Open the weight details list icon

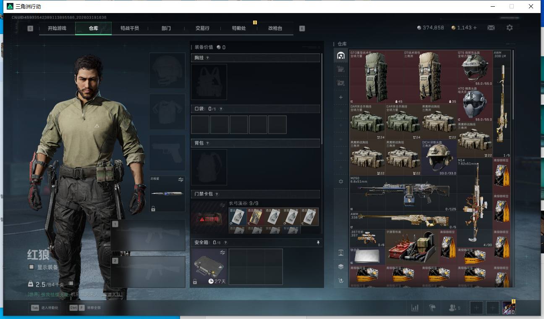[71, 284]
